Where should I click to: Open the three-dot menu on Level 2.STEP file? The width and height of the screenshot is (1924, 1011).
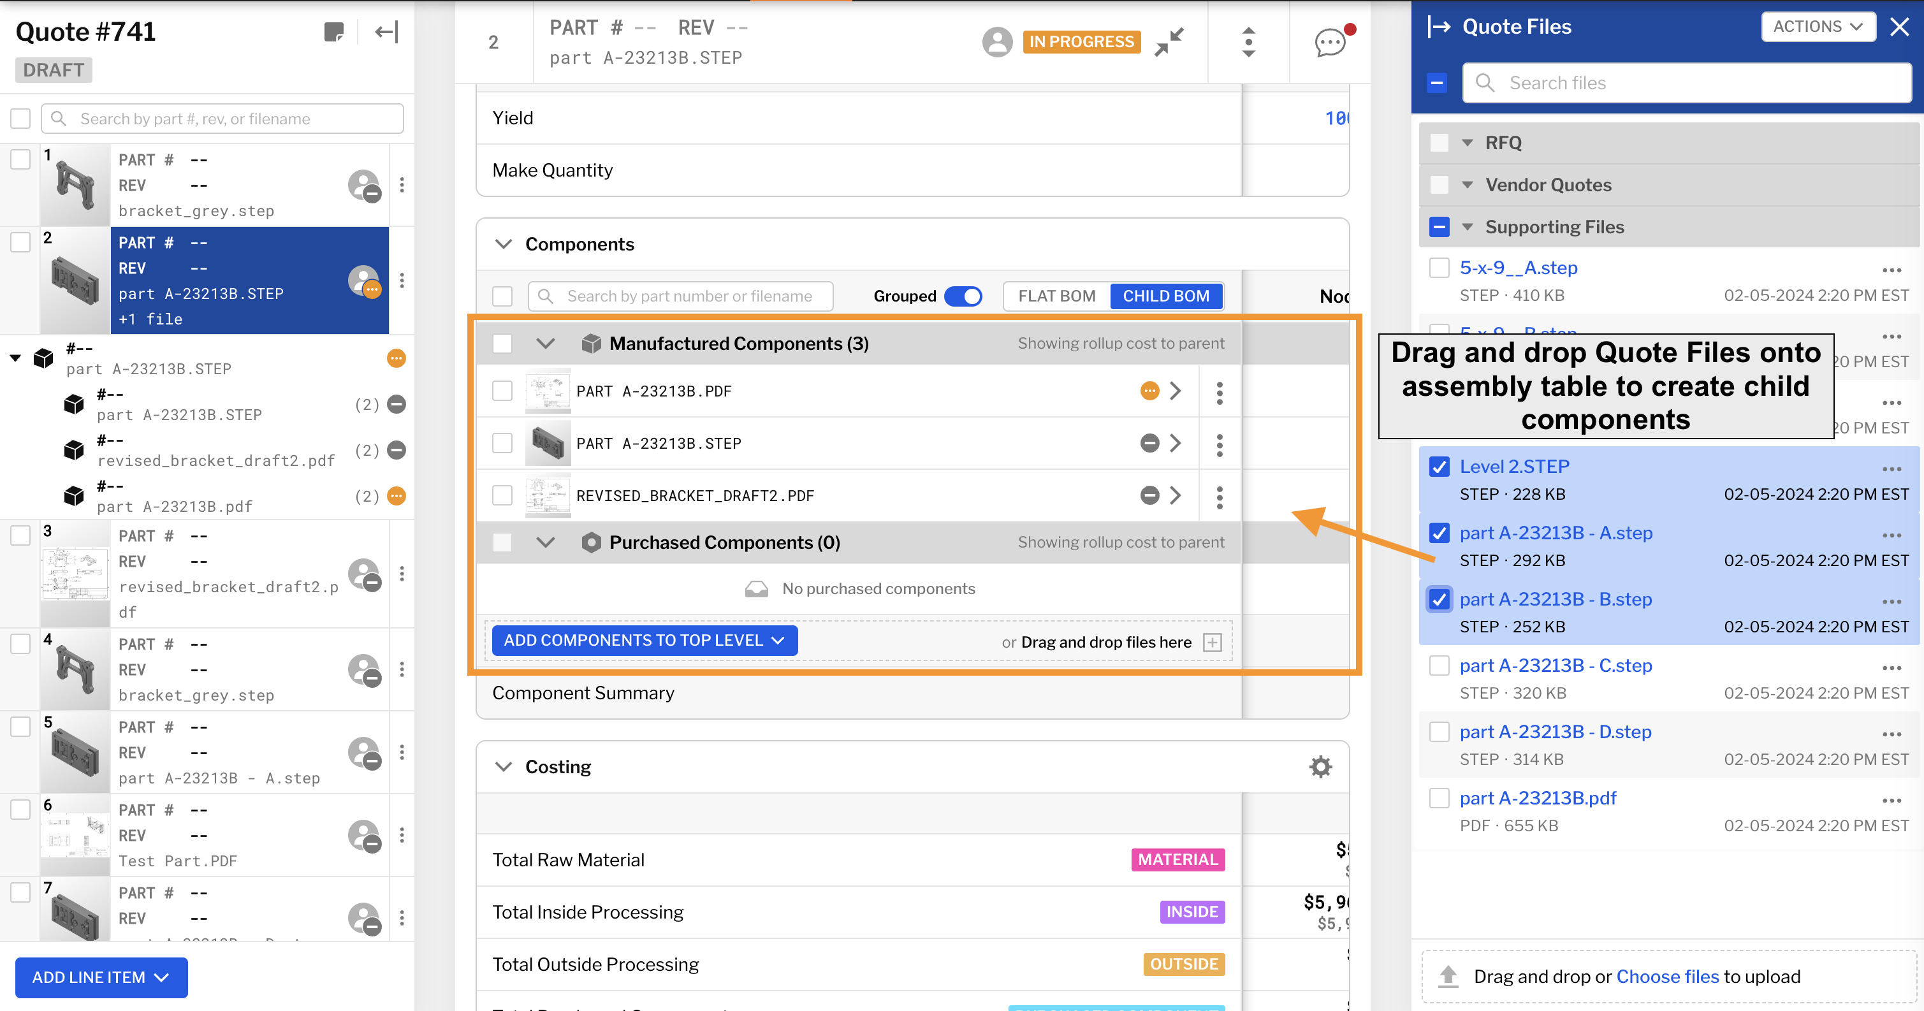tap(1893, 469)
